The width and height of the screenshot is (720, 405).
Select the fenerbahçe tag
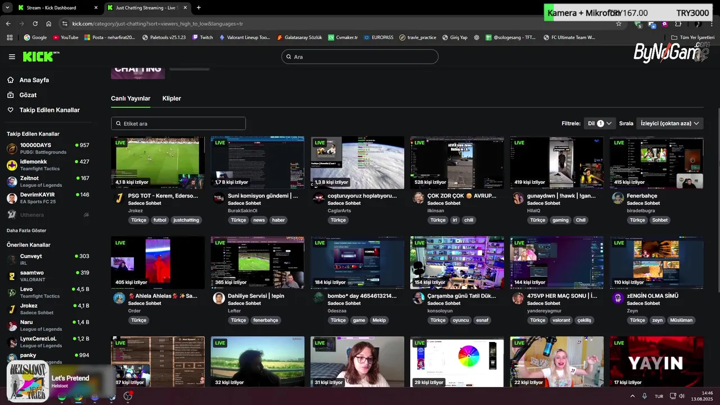265,320
